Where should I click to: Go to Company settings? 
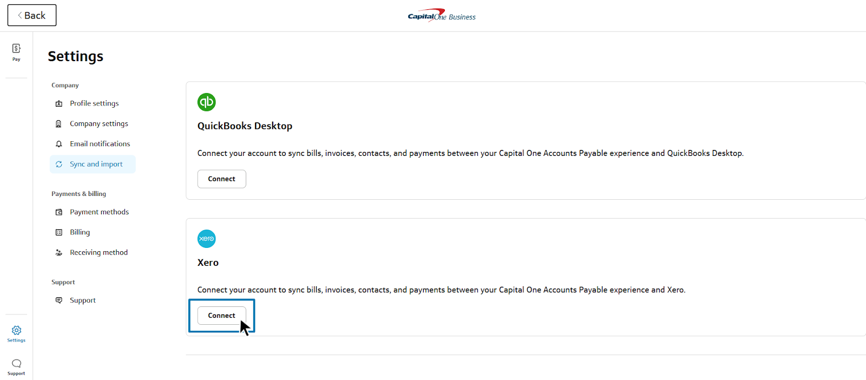point(99,123)
